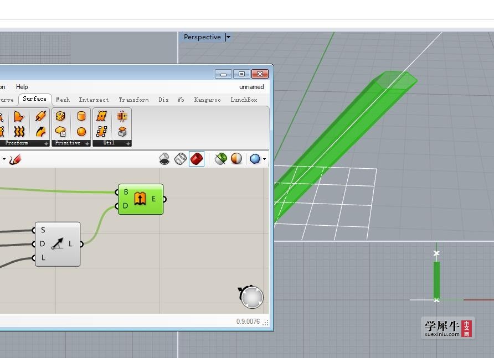Close the Grasshopper window
The image size is (494, 358).
coord(260,74)
